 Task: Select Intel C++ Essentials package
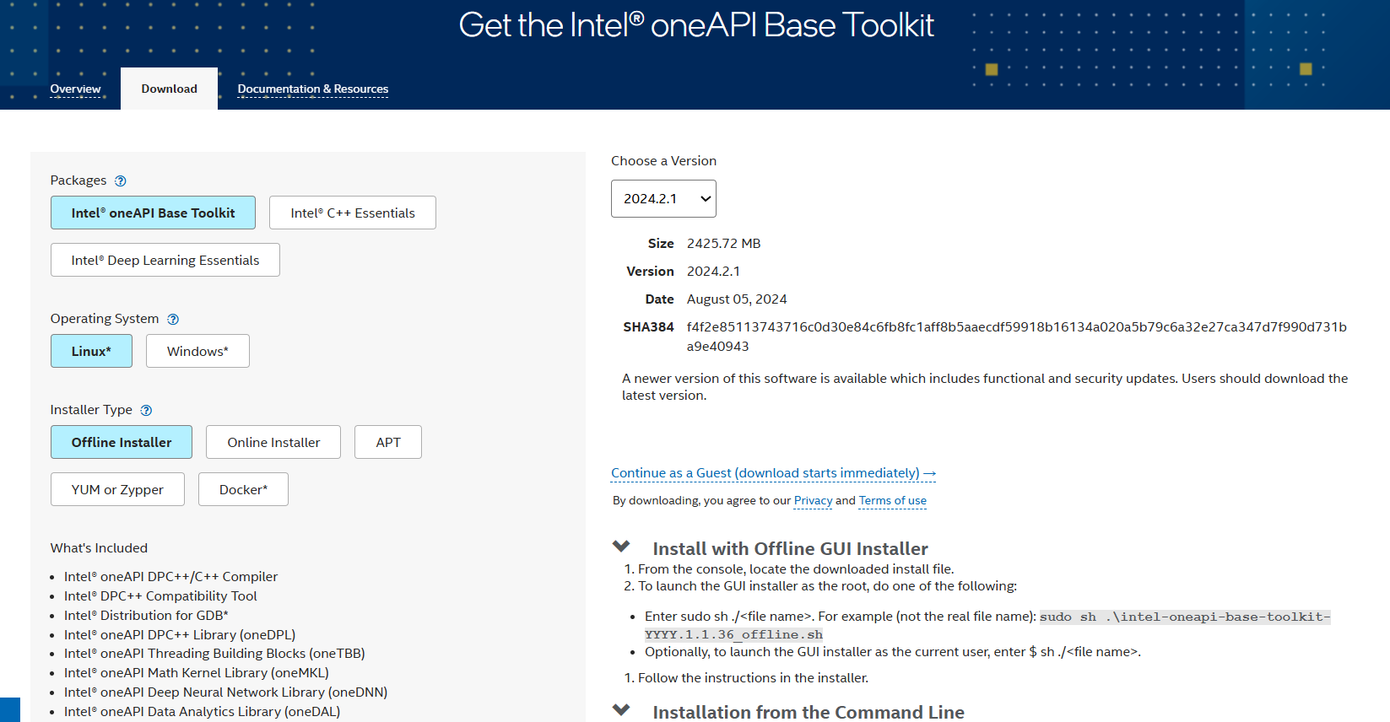[352, 213]
